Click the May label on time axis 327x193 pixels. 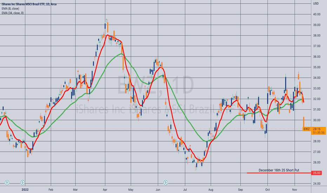pyautogui.click(x=131, y=189)
